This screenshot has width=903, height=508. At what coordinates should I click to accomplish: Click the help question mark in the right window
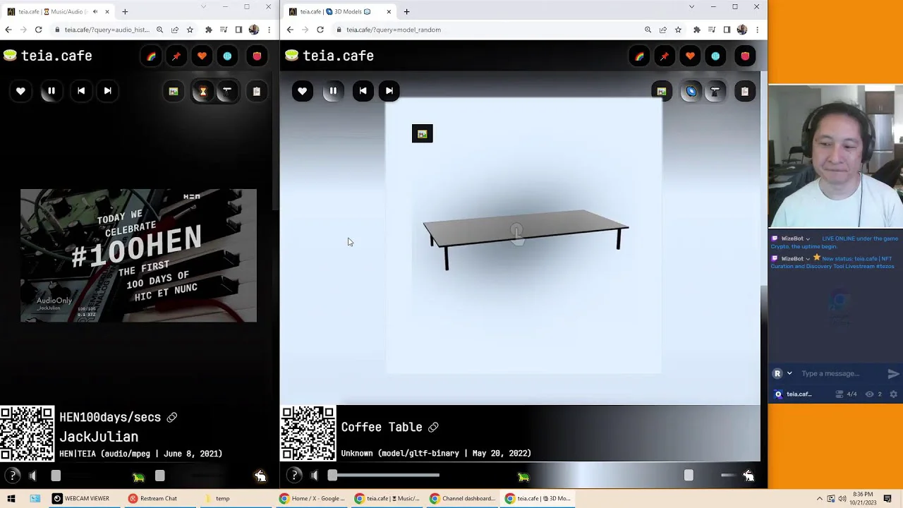294,476
